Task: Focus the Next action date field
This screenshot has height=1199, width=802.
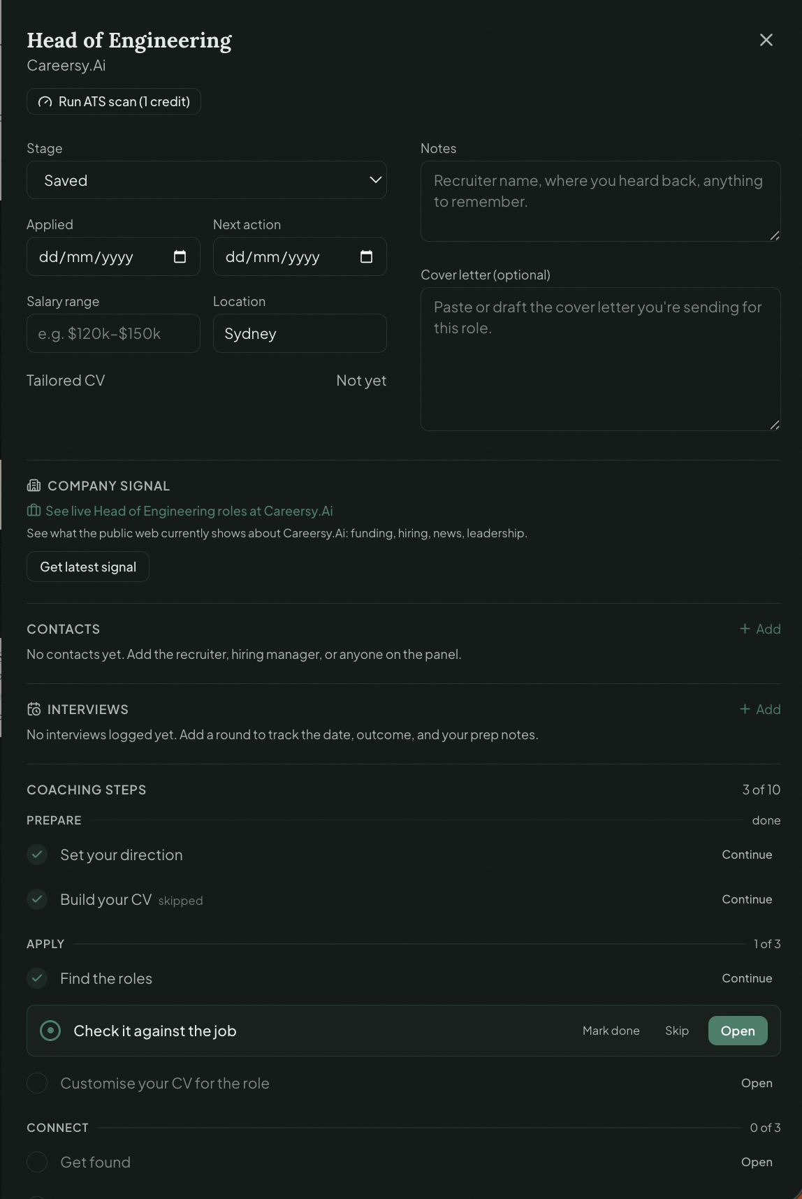Action: pos(300,256)
